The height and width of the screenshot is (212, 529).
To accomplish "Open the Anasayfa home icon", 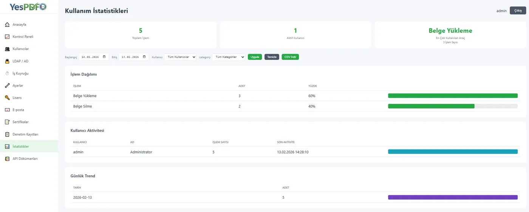I will point(7,25).
